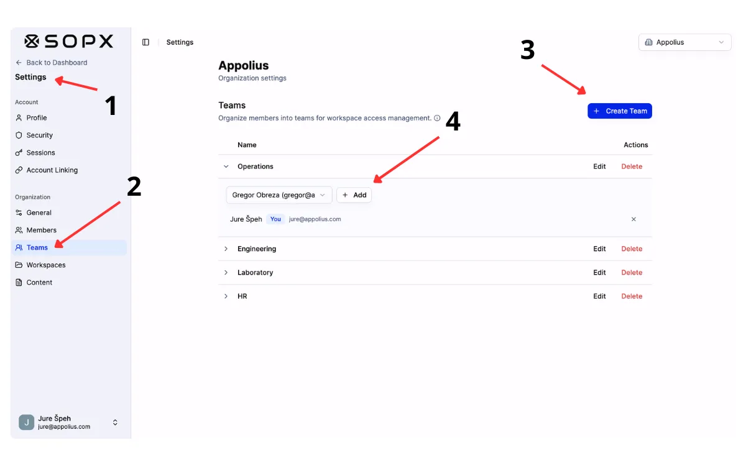Viewport: 746px width, 466px height.
Task: Open the Settings breadcrumb item
Action: click(180, 42)
